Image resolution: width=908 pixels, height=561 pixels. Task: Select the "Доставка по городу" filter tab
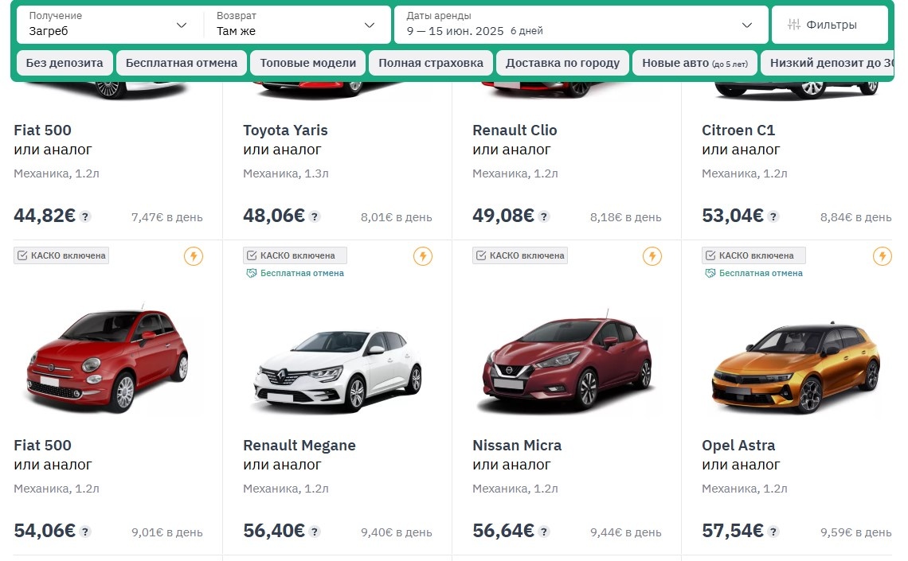[x=562, y=63]
